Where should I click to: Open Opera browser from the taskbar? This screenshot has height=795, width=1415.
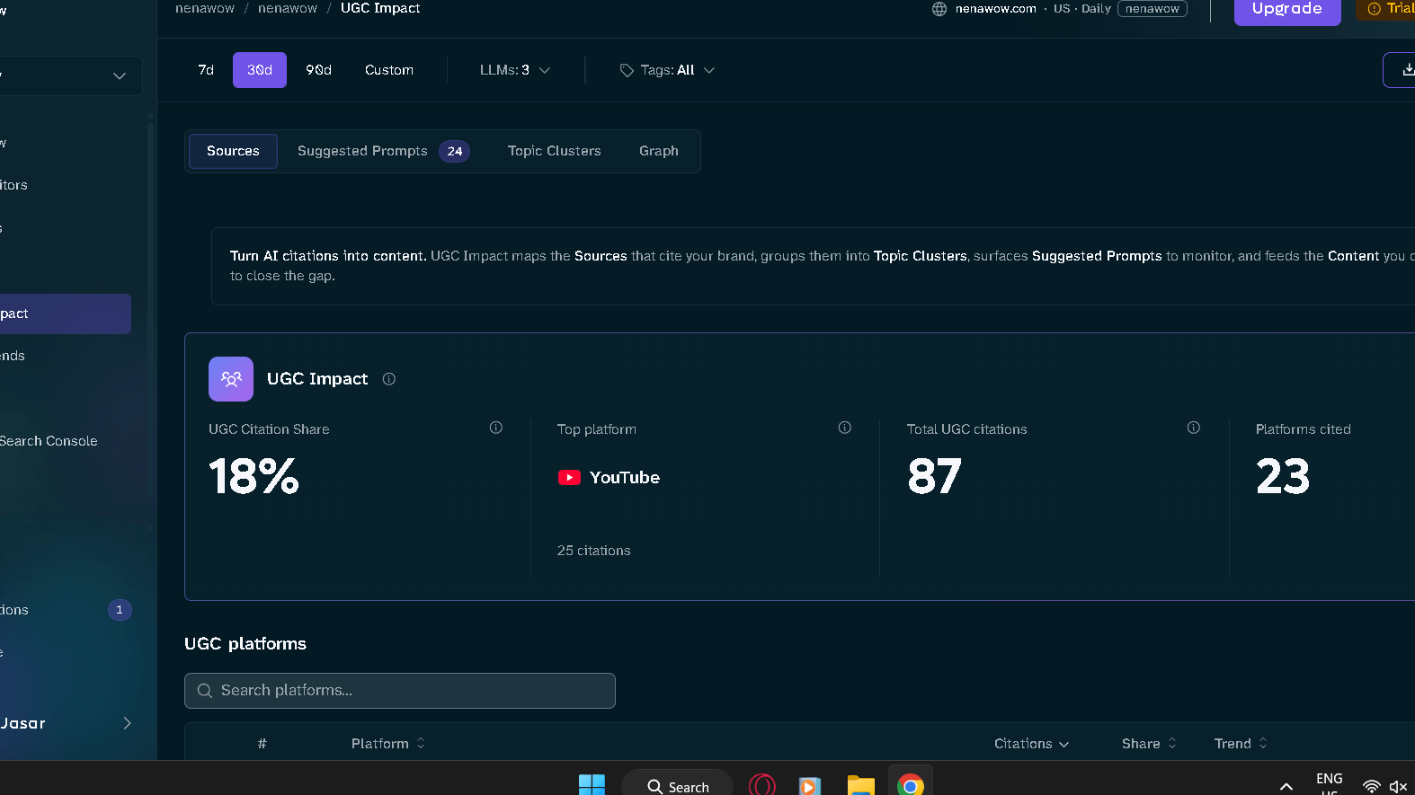tap(762, 785)
